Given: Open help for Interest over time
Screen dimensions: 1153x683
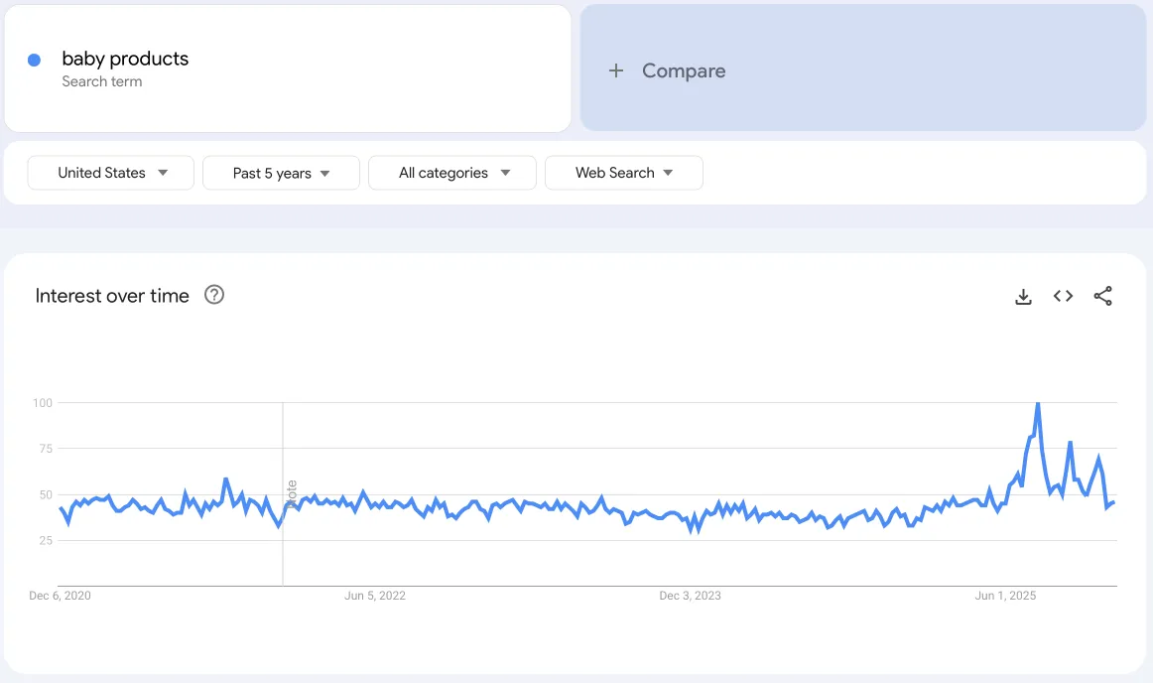Looking at the screenshot, I should 214,295.
